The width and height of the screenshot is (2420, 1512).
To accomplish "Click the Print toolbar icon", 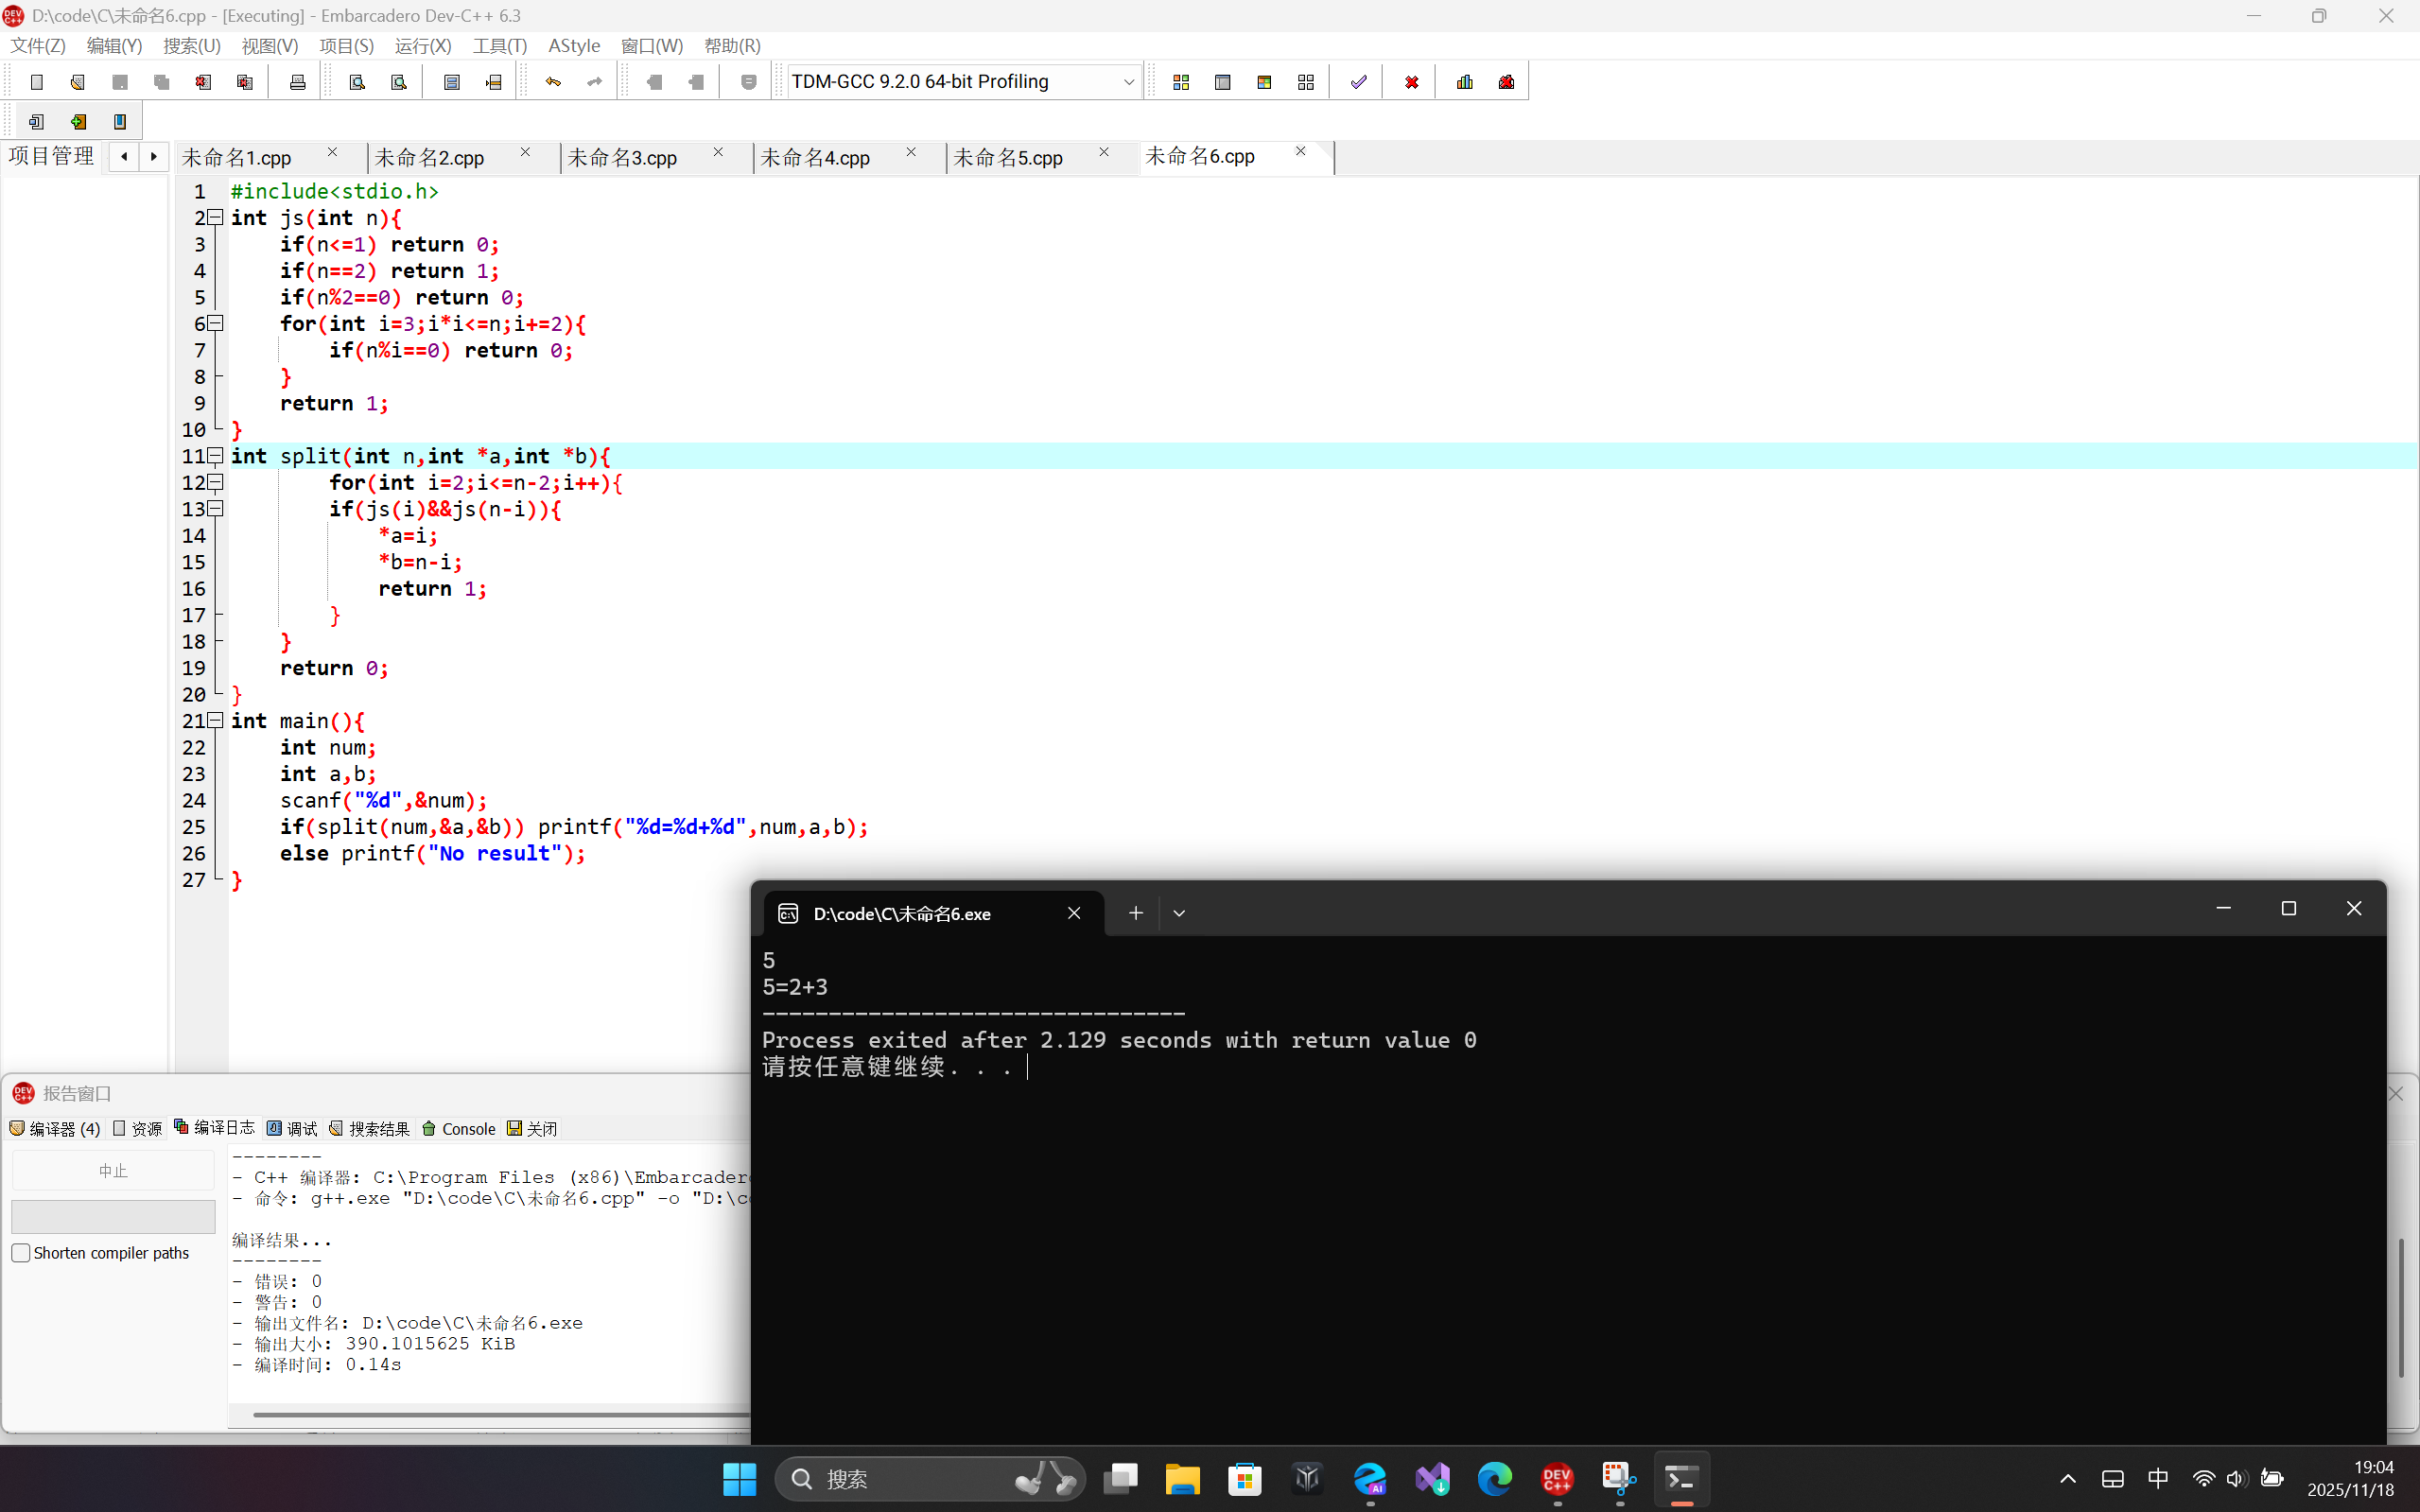I will coord(297,82).
